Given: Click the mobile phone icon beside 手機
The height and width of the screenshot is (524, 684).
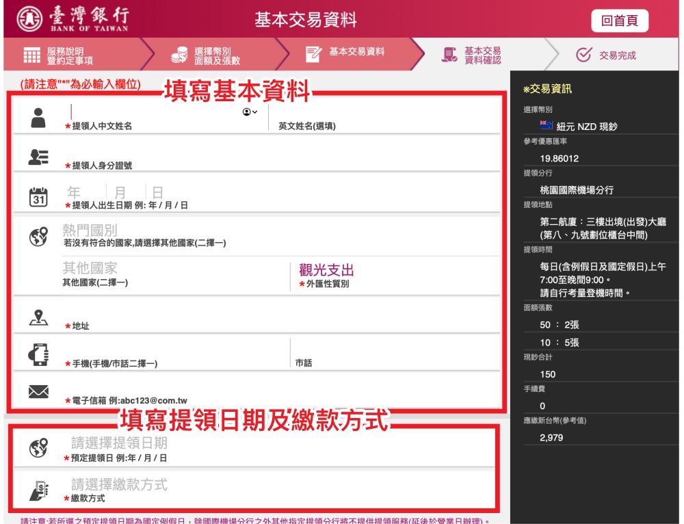Looking at the screenshot, I should click(38, 354).
